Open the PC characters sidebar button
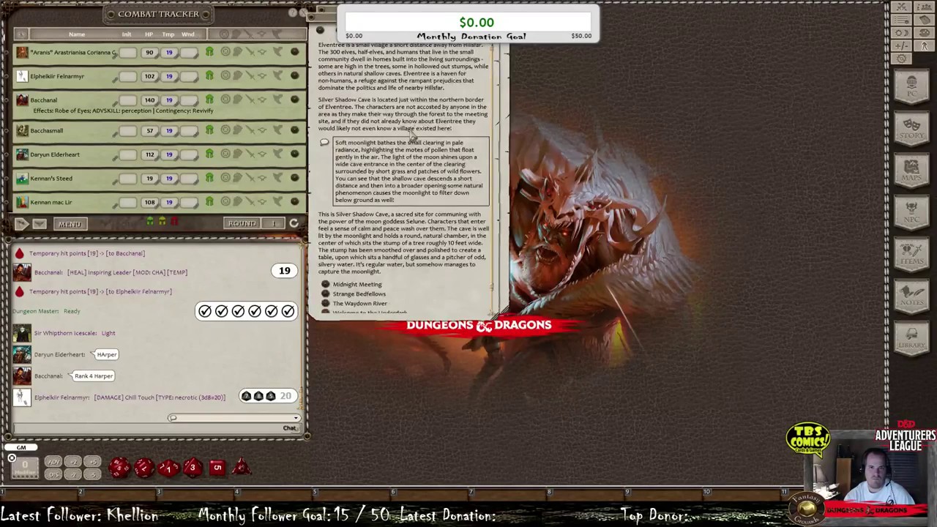The width and height of the screenshot is (937, 527). pyautogui.click(x=911, y=87)
